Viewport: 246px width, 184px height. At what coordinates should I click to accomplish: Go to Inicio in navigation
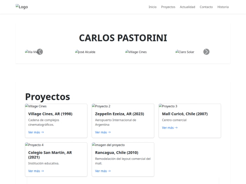point(153,7)
